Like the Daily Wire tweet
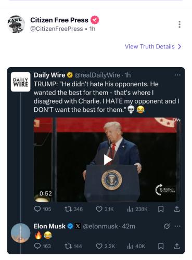This screenshot has width=192, height=260. tap(105, 209)
